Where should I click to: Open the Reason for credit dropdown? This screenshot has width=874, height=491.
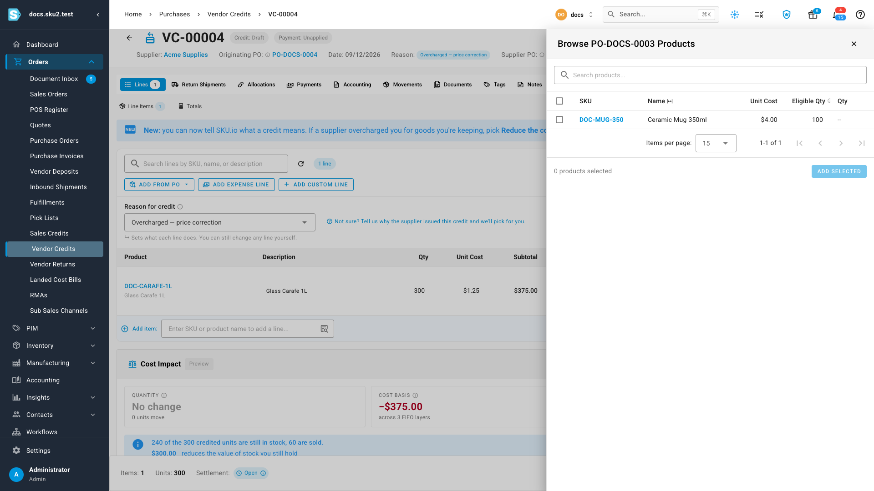pos(219,222)
